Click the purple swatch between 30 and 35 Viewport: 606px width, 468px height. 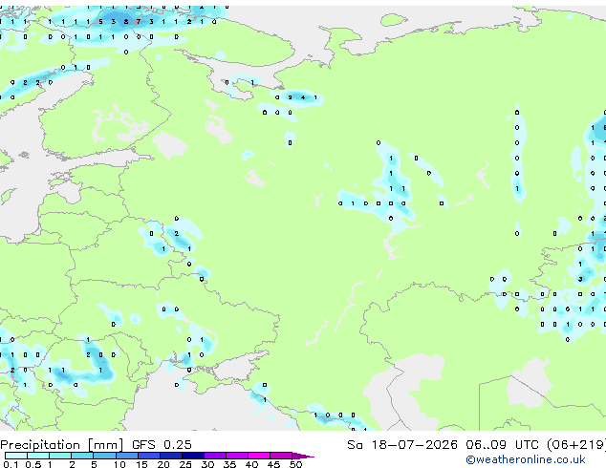pyautogui.click(x=214, y=456)
